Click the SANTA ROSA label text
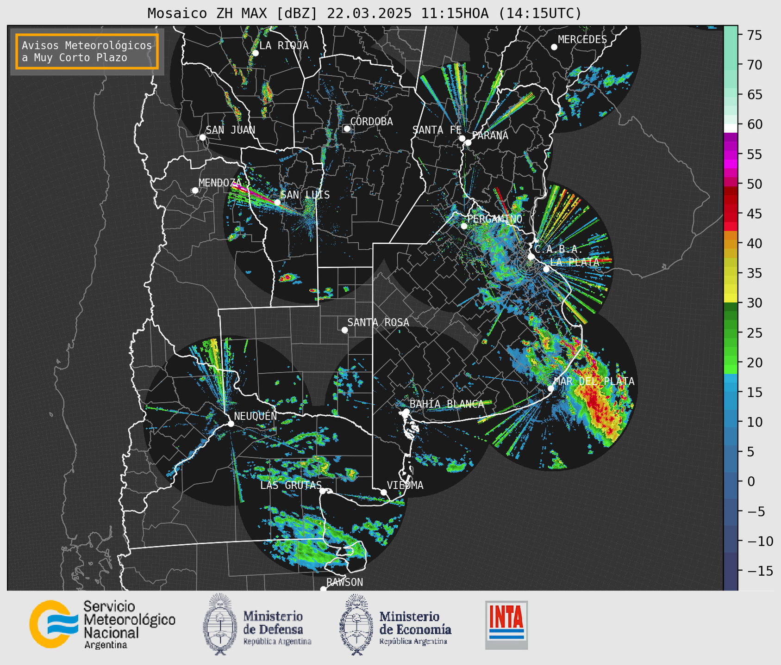 point(378,322)
